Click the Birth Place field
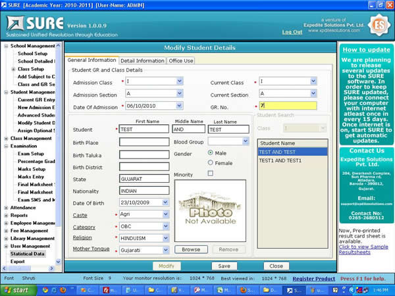 [144, 142]
